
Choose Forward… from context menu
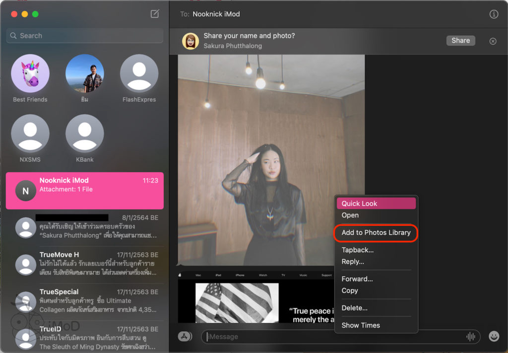357,279
